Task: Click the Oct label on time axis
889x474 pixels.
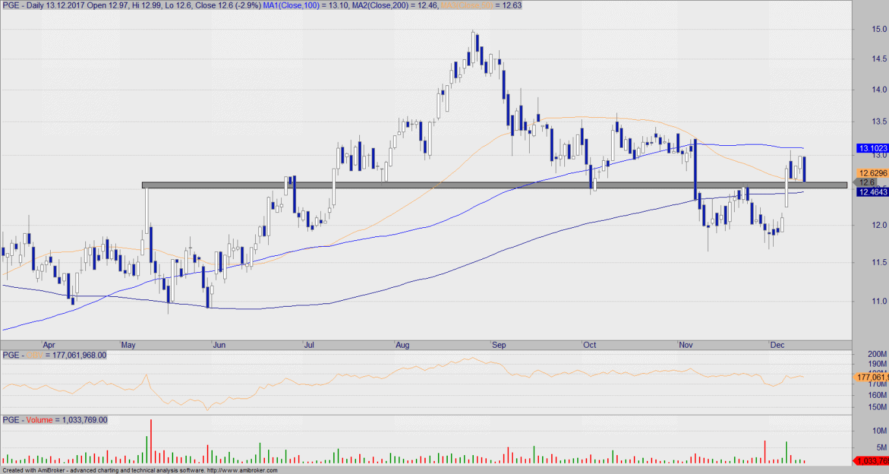Action: point(591,345)
